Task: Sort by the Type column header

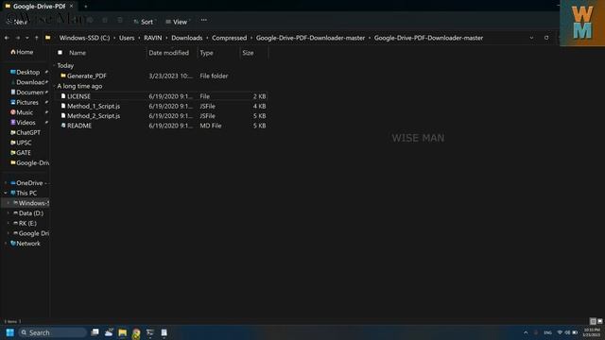Action: coord(206,53)
